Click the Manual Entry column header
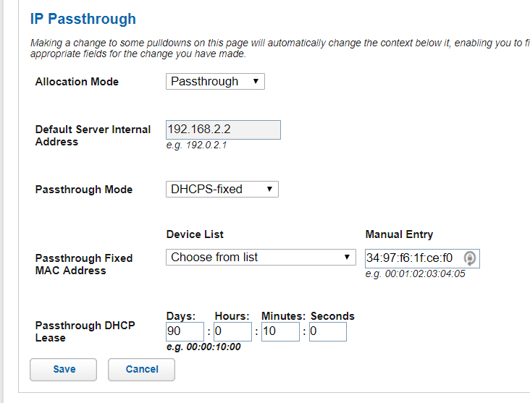The width and height of the screenshot is (530, 403). click(399, 234)
